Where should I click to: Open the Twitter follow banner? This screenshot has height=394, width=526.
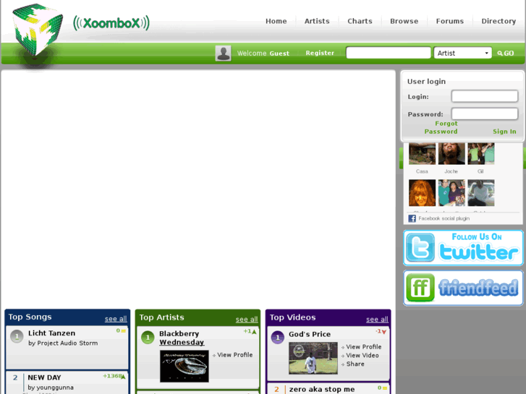[463, 248]
